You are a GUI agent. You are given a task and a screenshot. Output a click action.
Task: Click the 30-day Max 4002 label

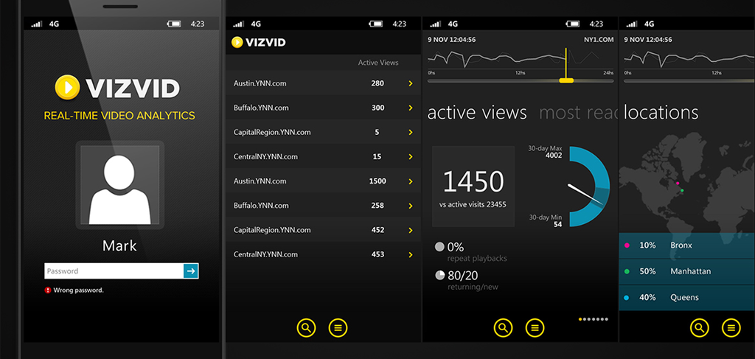click(546, 152)
